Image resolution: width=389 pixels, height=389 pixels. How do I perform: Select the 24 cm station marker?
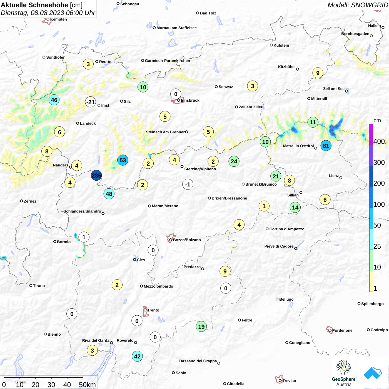click(x=234, y=161)
